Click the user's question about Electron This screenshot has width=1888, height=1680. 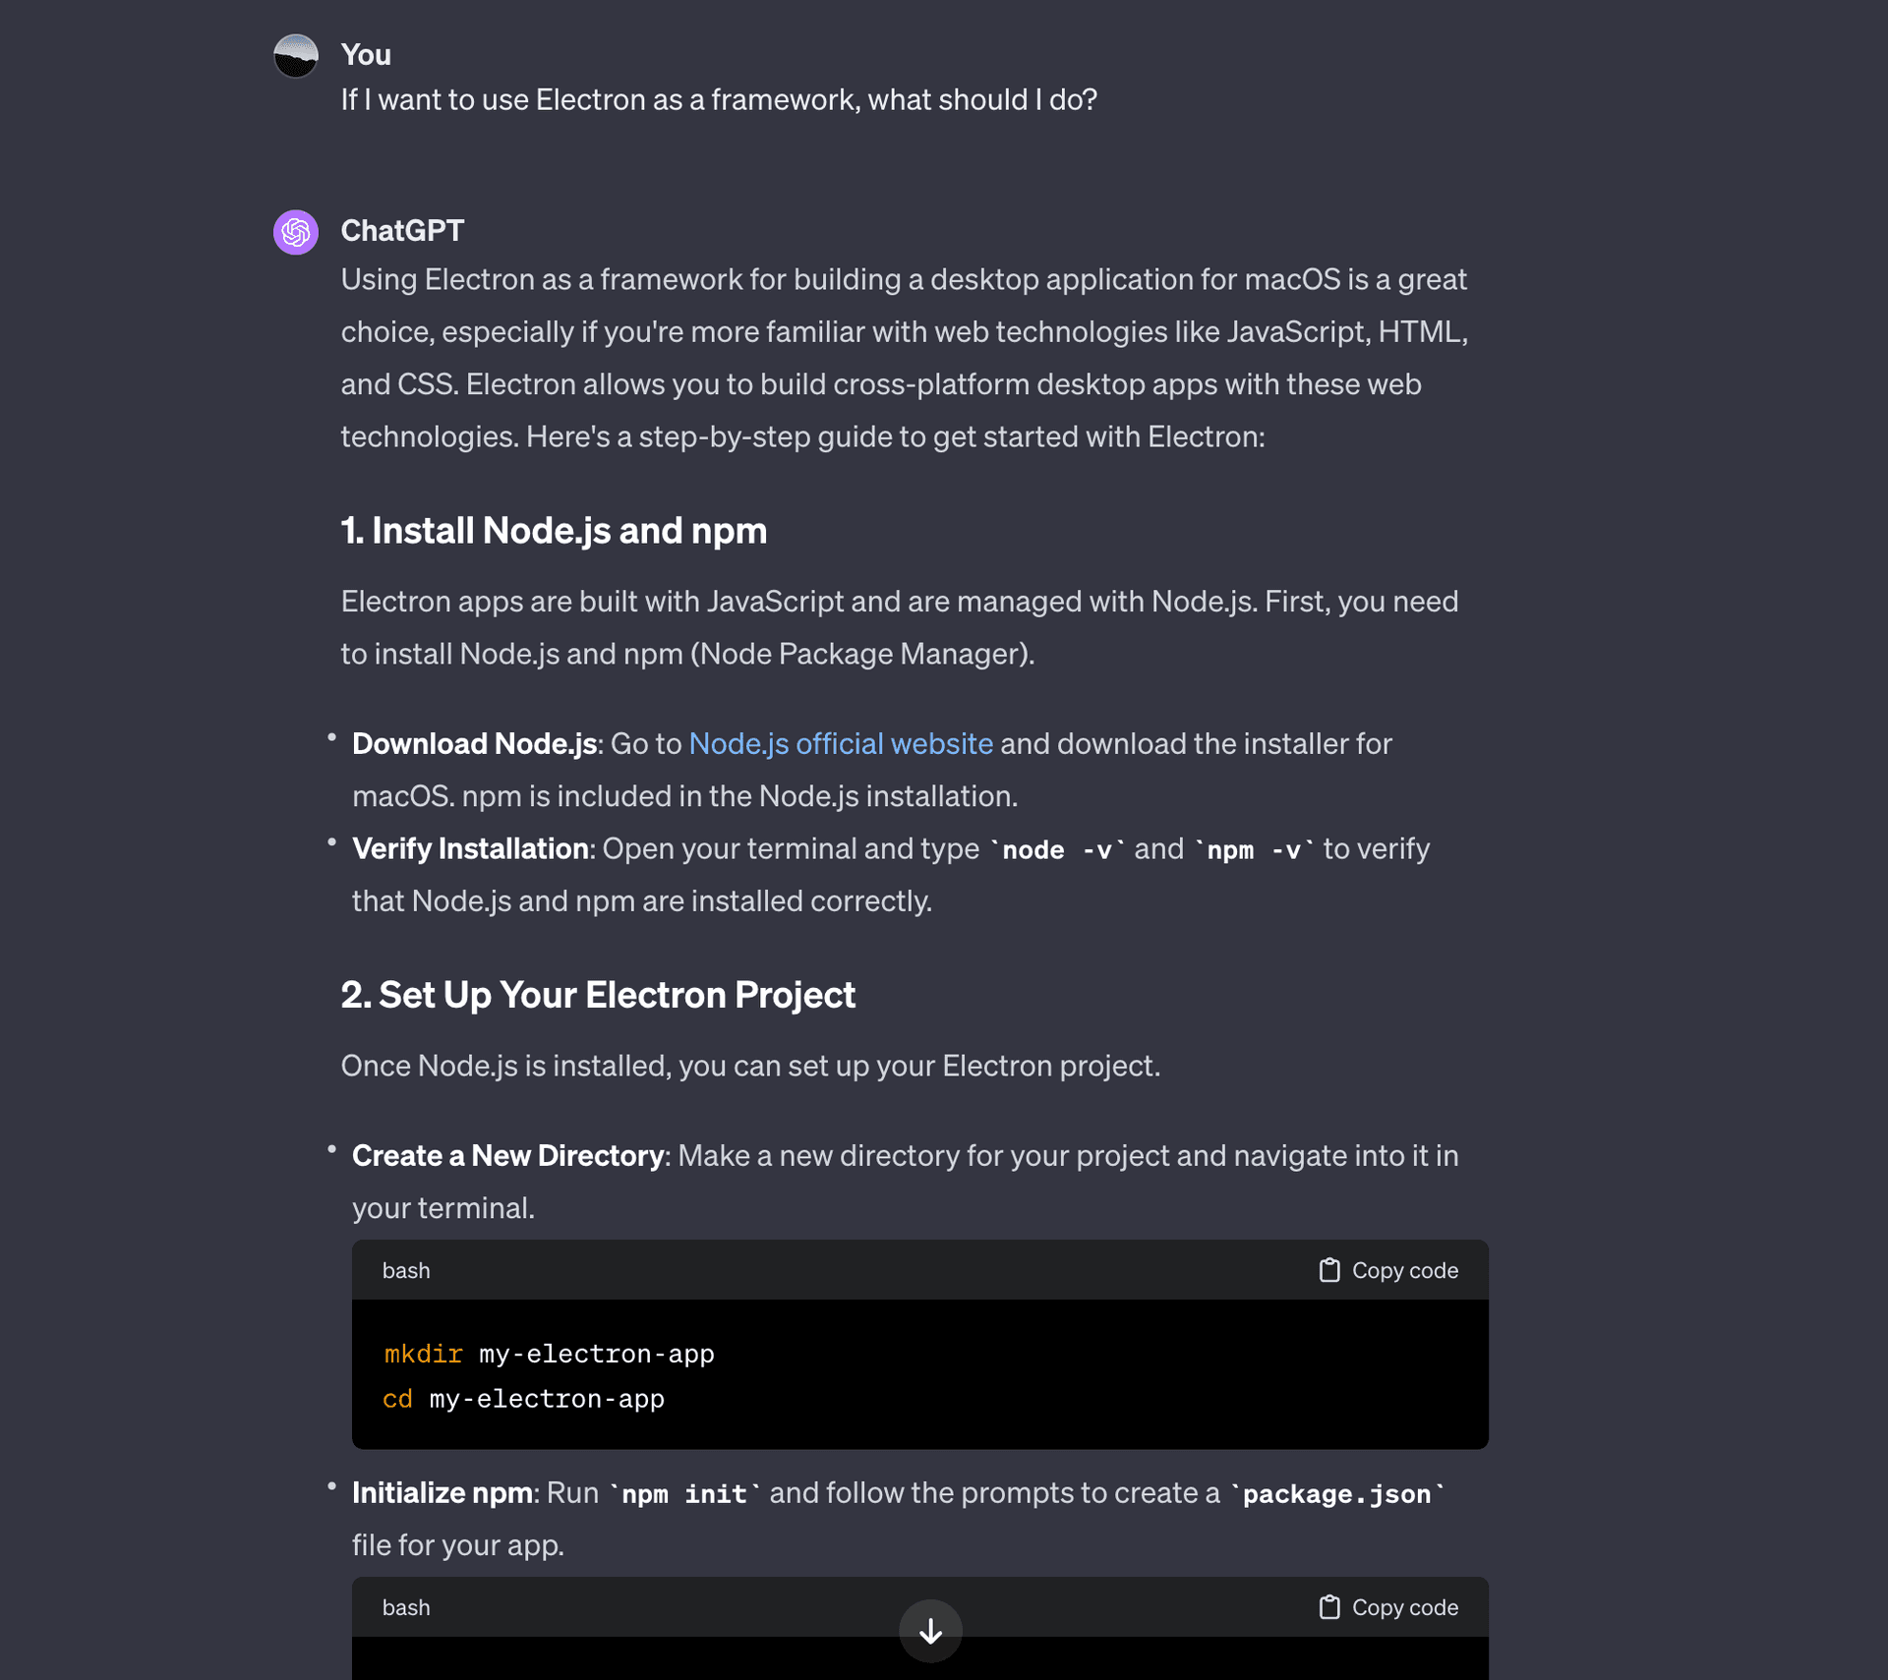(x=719, y=100)
